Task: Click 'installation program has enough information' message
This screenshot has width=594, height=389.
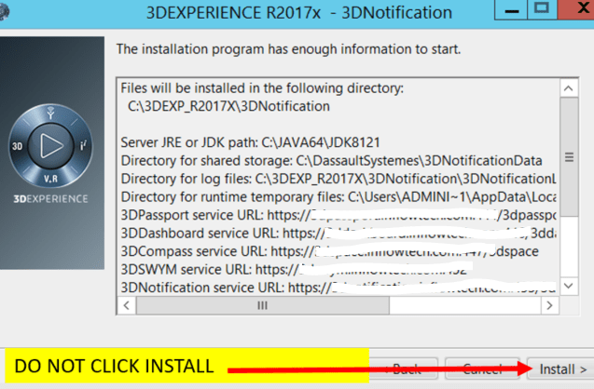Action: [x=288, y=49]
